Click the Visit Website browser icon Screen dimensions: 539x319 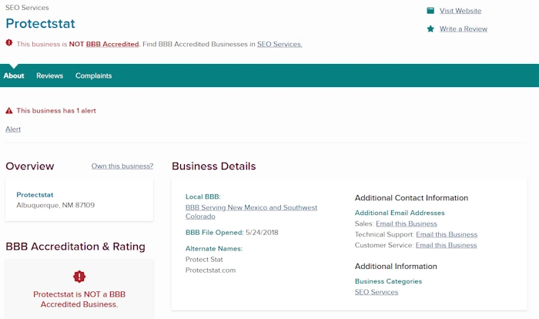pyautogui.click(x=430, y=11)
